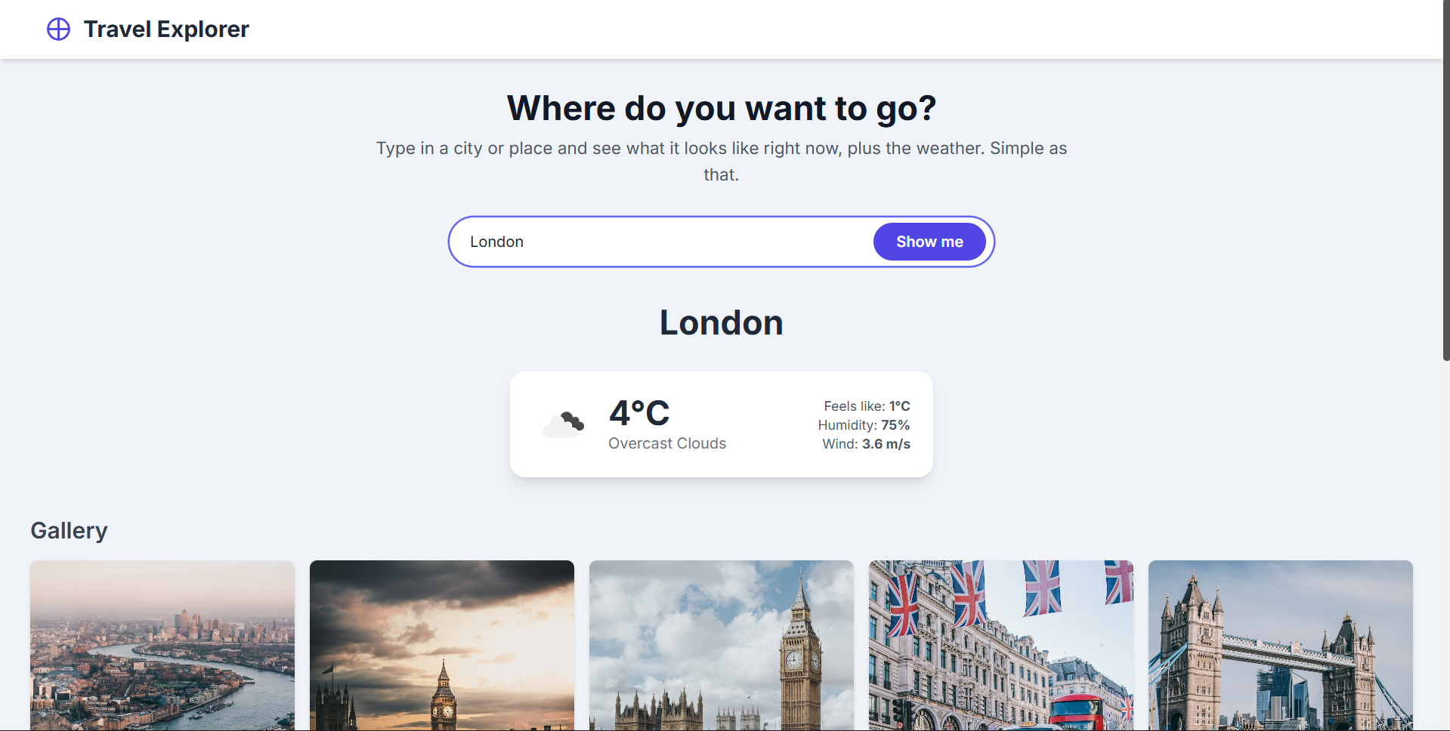Click the Where do you want to go heading
Viewport: 1450px width, 731px height.
tap(721, 108)
